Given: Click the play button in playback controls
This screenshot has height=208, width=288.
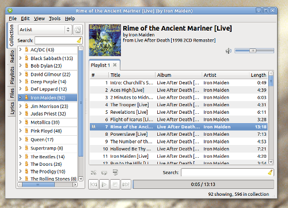Looking at the screenshot, I should pyautogui.click(x=104, y=184).
